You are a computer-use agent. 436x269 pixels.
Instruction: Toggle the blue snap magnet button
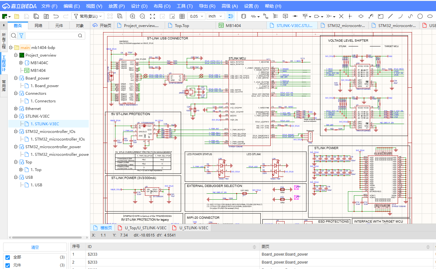(231, 16)
